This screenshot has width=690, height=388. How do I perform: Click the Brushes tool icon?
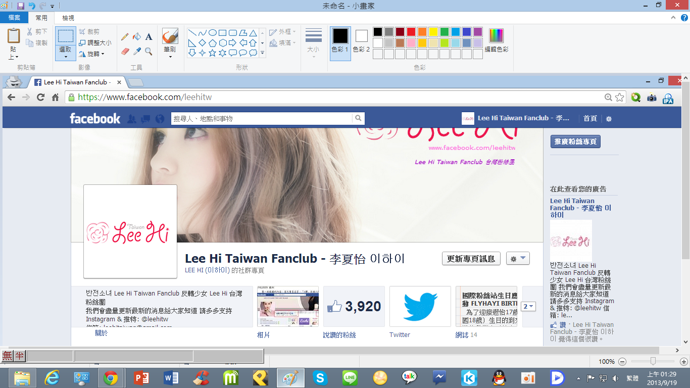(170, 36)
